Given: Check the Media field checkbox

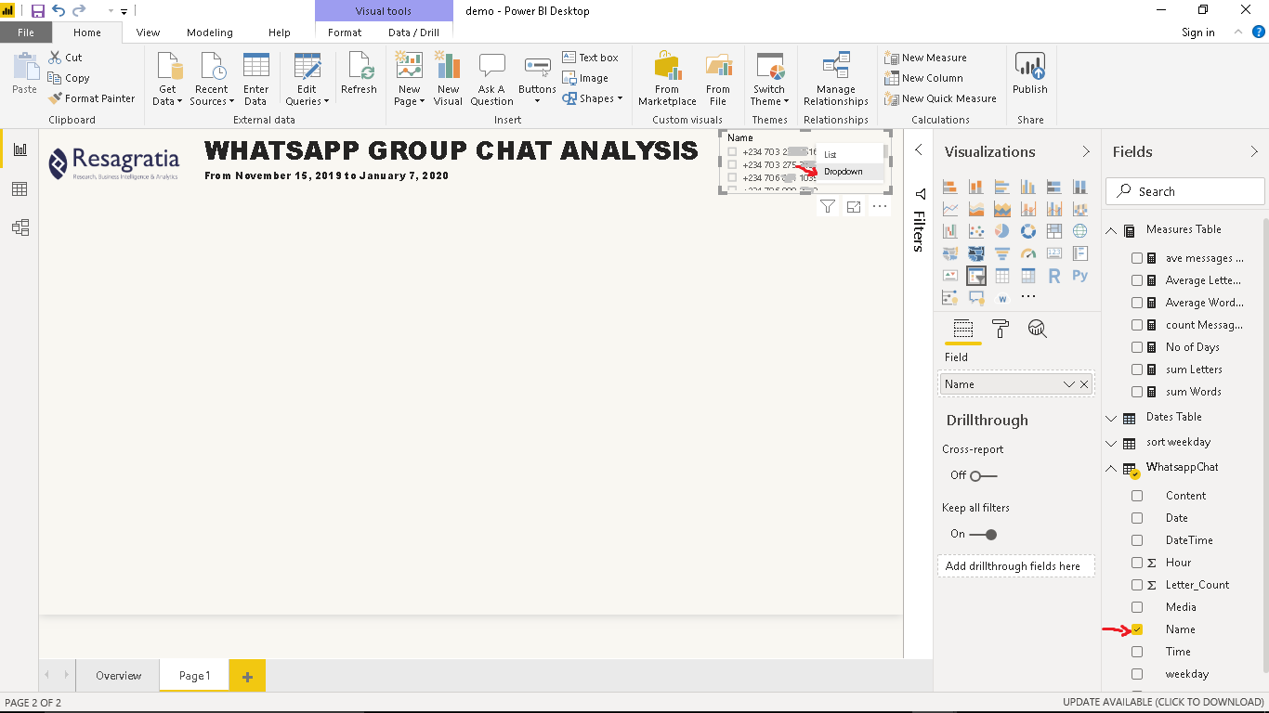Looking at the screenshot, I should [1137, 607].
